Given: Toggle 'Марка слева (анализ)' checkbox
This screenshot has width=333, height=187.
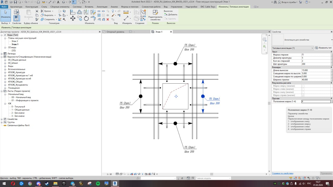Looking at the screenshot, I should tap(303, 89).
